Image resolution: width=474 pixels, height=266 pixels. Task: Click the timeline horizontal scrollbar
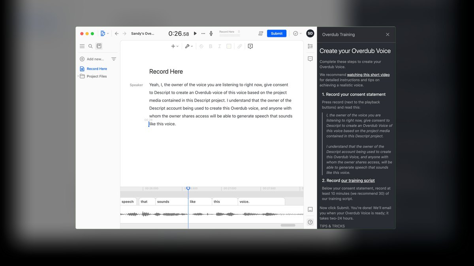click(x=288, y=225)
